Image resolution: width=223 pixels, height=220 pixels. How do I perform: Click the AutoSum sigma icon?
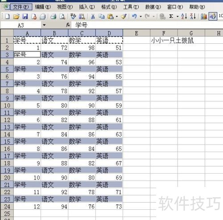point(171,17)
